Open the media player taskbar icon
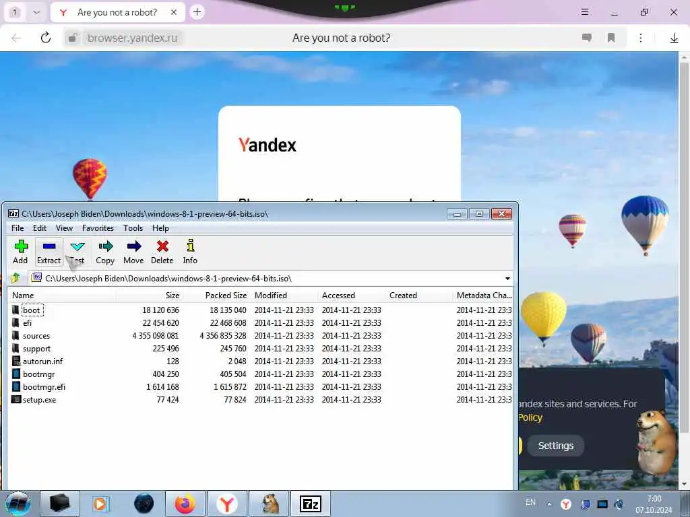690x517 pixels. pos(101,504)
